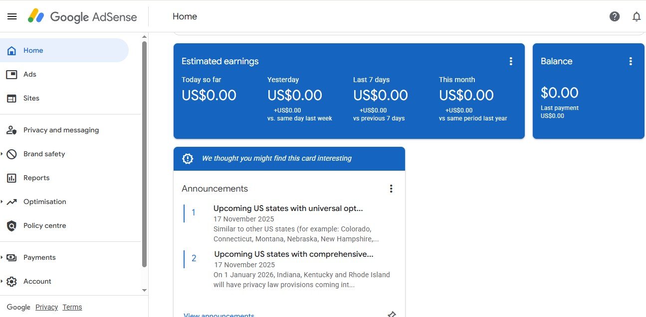
Task: Open the notifications bell
Action: [x=637, y=16]
